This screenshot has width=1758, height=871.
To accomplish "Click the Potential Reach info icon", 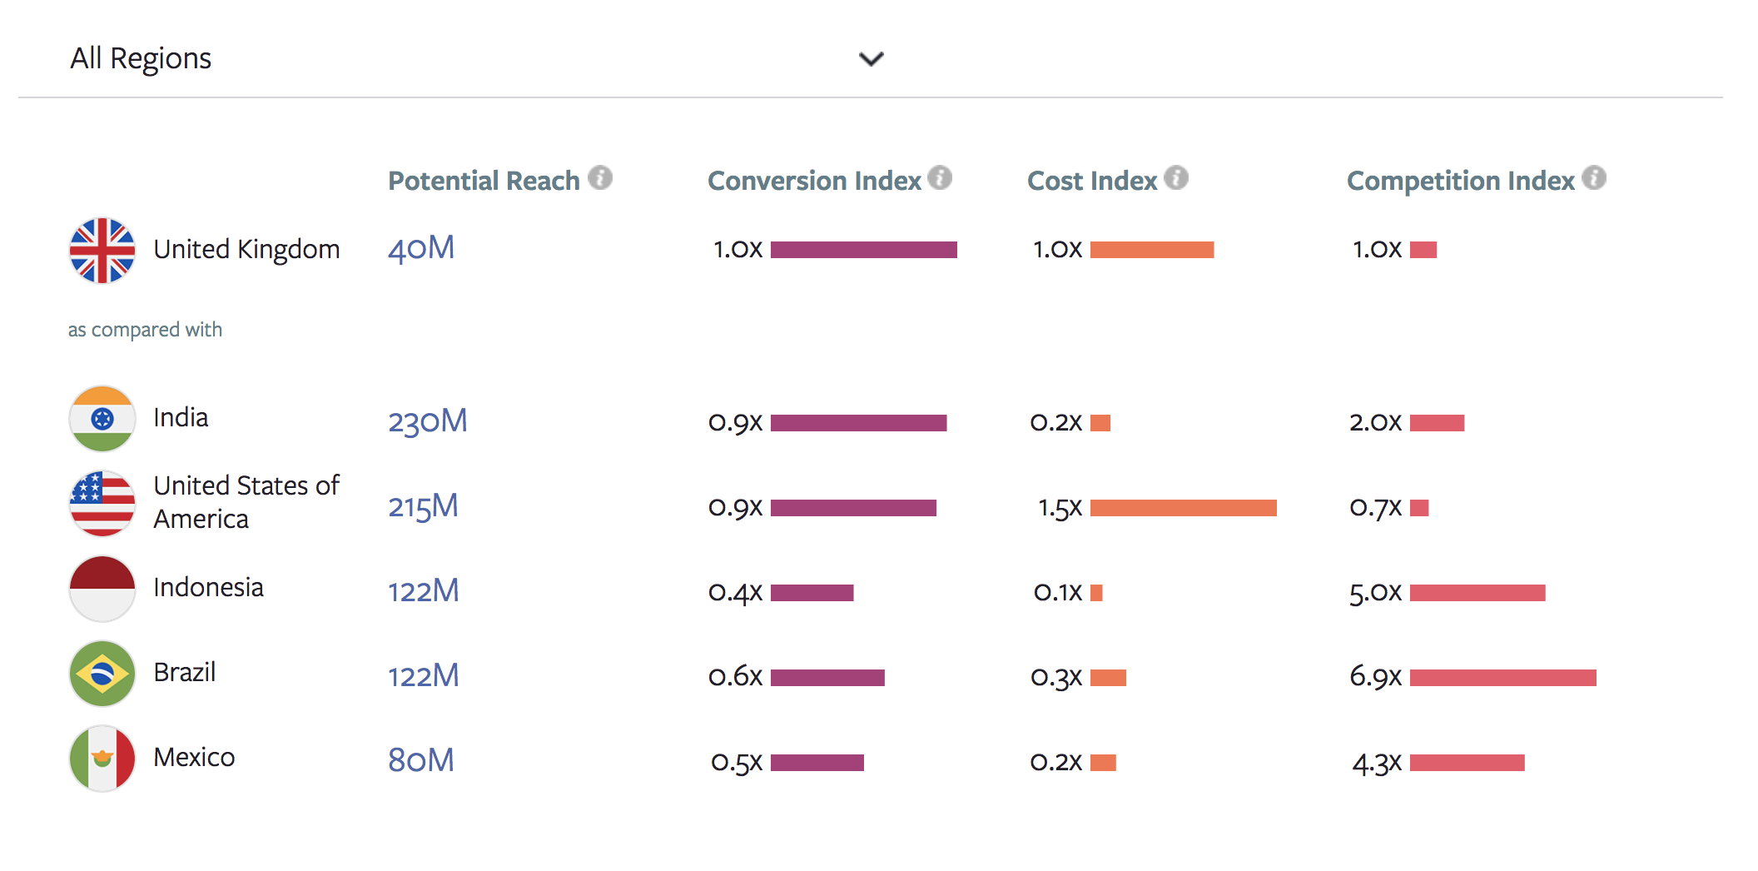I will pos(599,178).
